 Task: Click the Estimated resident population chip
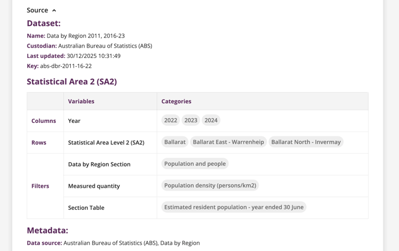coord(234,208)
